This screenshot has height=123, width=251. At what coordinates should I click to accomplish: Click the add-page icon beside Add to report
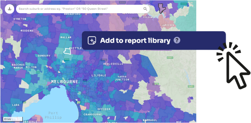(x=92, y=40)
